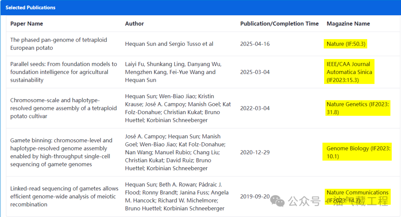
Task: Click the Paper Name column header
Action: [x=27, y=24]
